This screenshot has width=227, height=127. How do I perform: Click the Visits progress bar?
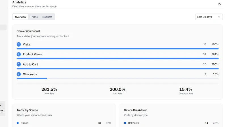[117, 49]
